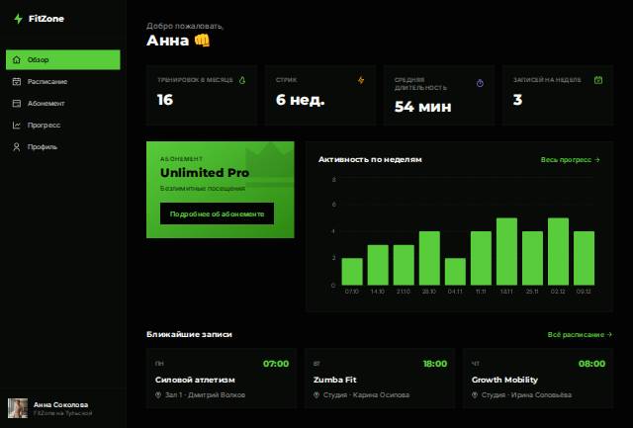
Task: Select the 18.11 bar in activity chart
Action: [x=506, y=251]
